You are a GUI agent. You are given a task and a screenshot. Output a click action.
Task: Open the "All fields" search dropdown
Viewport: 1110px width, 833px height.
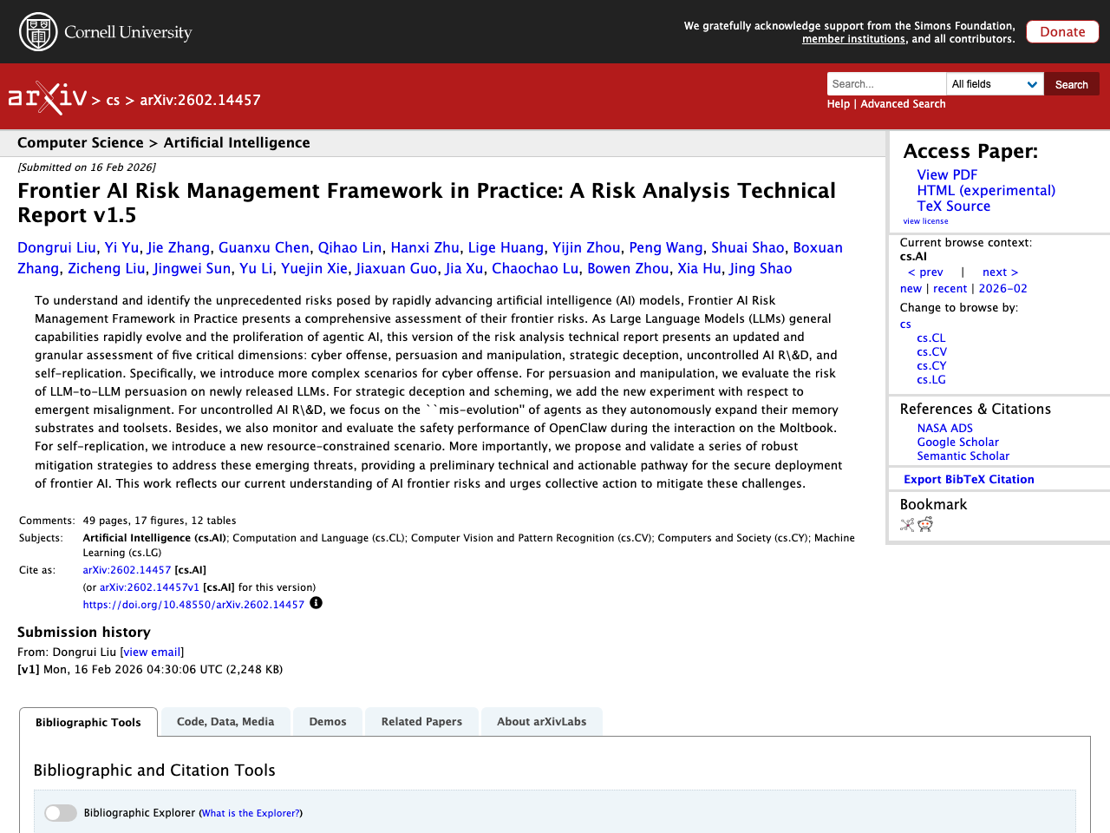(994, 83)
